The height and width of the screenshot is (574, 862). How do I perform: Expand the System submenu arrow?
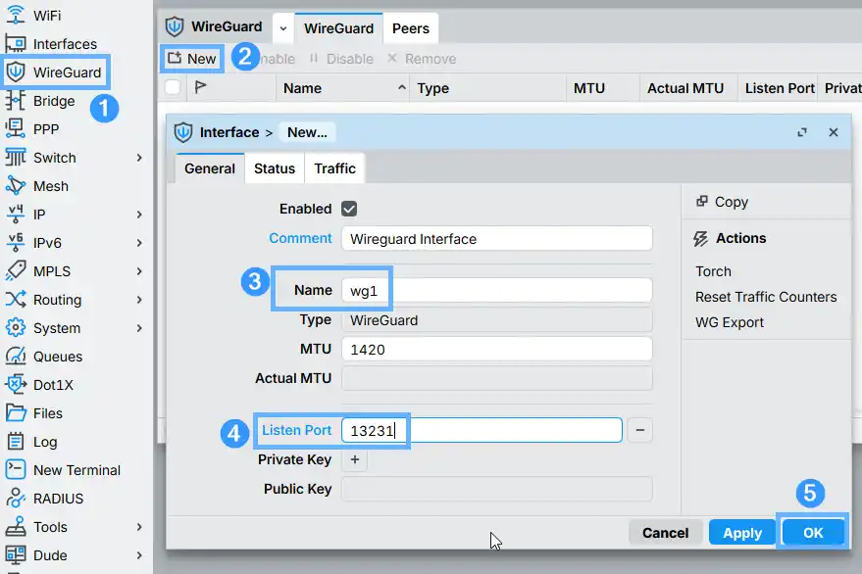pos(139,328)
